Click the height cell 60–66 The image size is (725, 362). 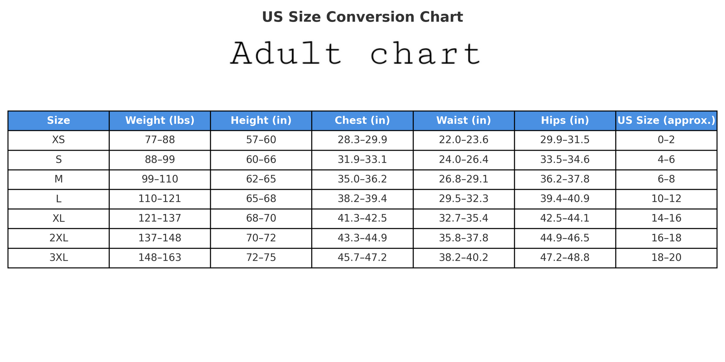click(261, 160)
